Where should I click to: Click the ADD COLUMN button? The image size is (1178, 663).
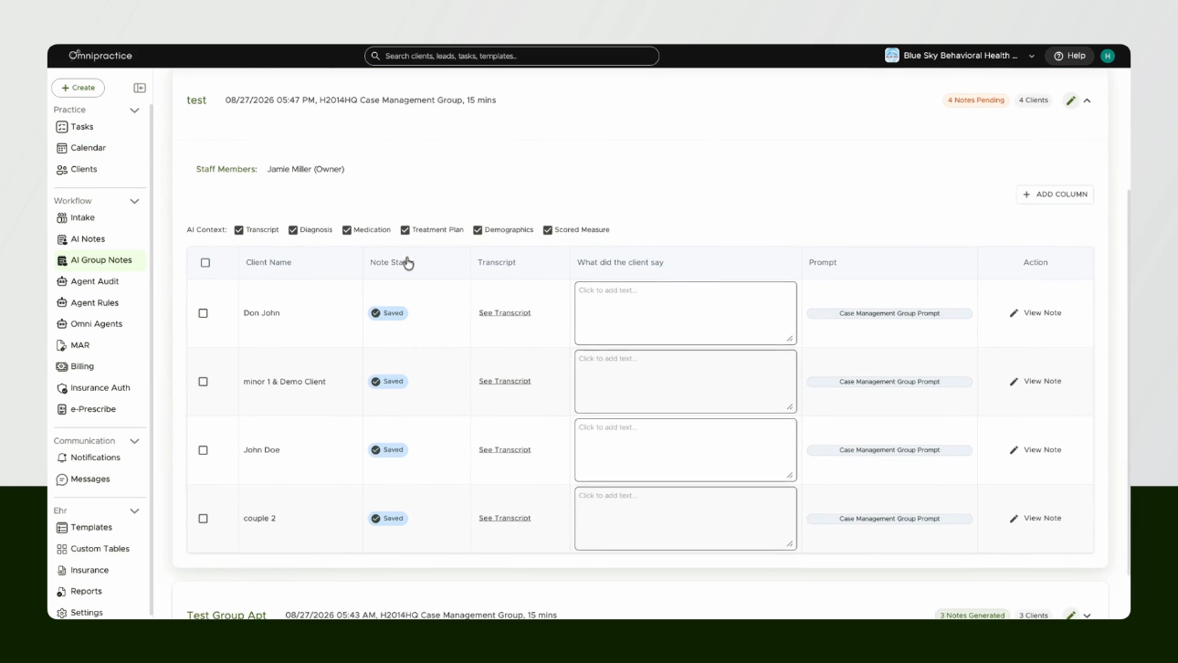point(1055,195)
